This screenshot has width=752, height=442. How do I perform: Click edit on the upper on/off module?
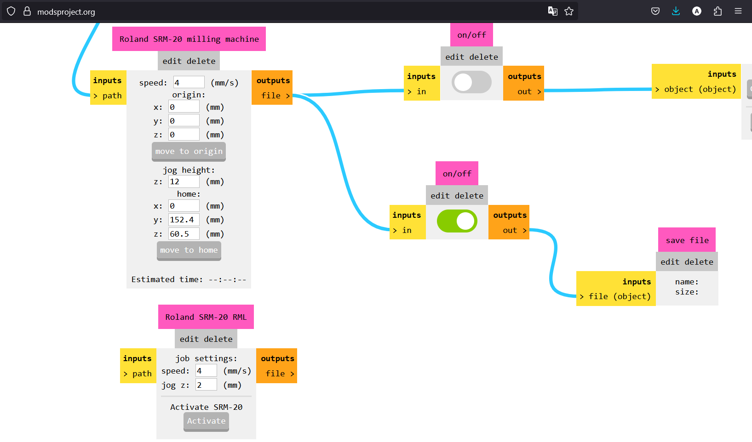[x=455, y=57]
